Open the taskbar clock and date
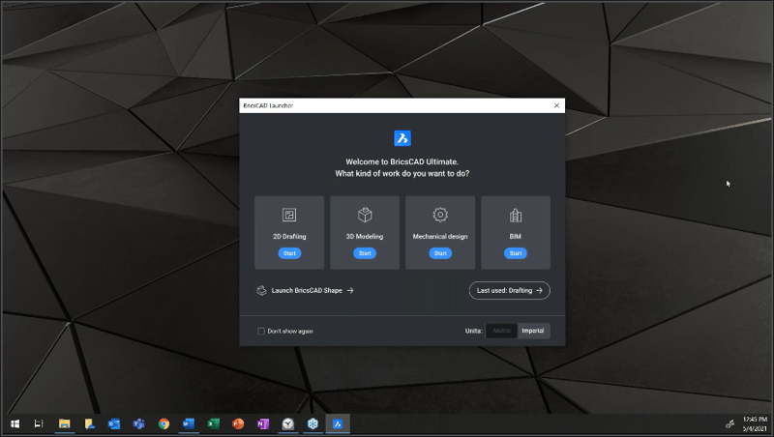Viewport: 774px width, 437px height. 755,423
